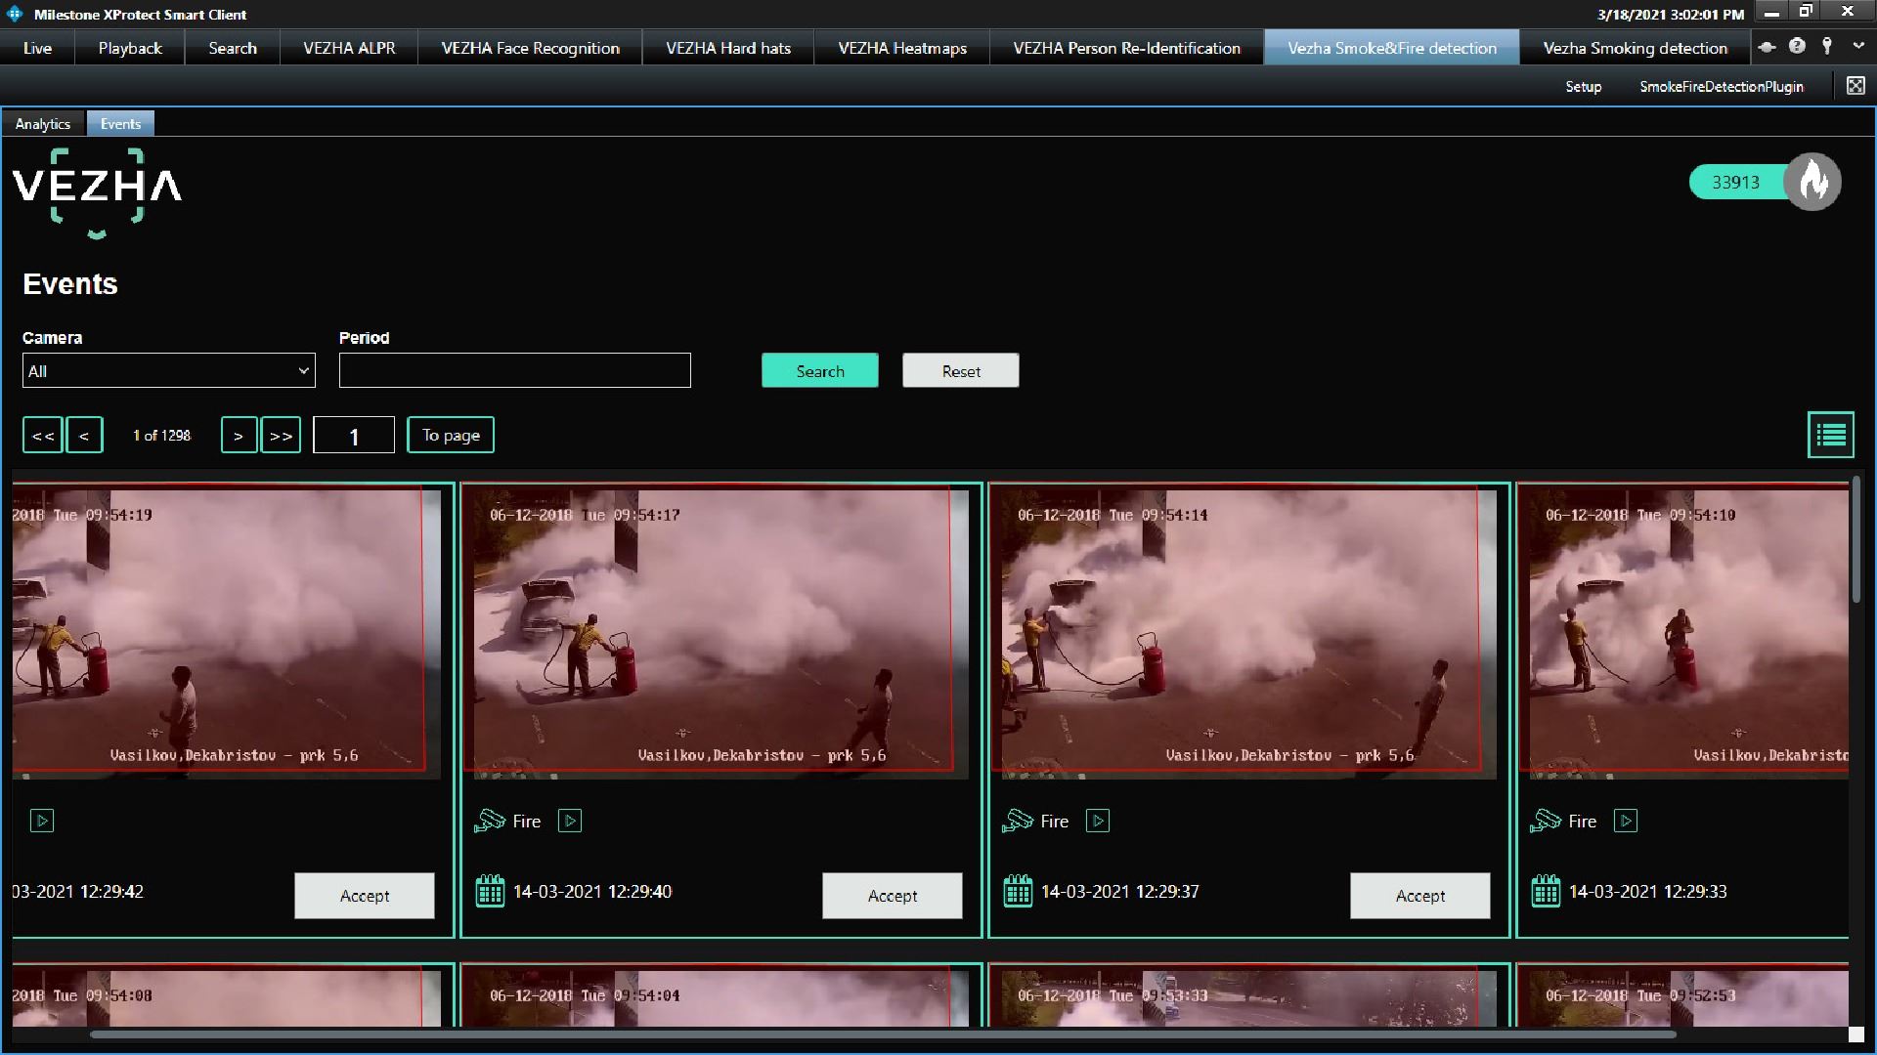
Task: Switch to list view layout icon
Action: [x=1830, y=435]
